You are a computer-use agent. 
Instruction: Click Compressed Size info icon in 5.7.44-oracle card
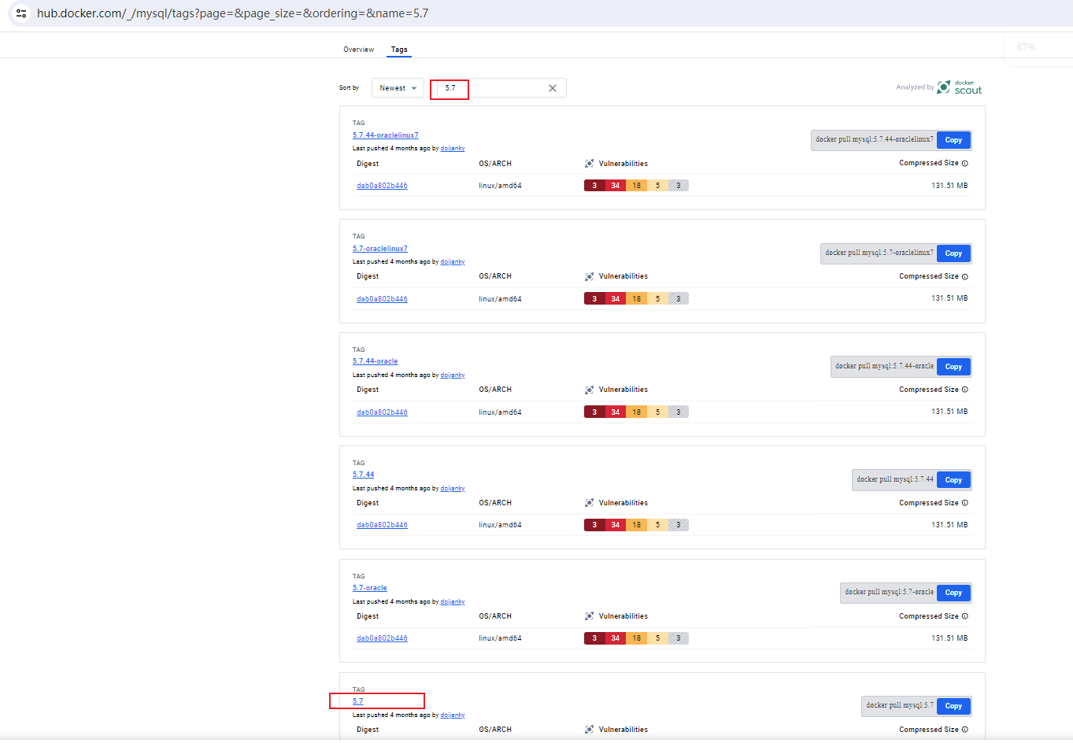pos(965,390)
